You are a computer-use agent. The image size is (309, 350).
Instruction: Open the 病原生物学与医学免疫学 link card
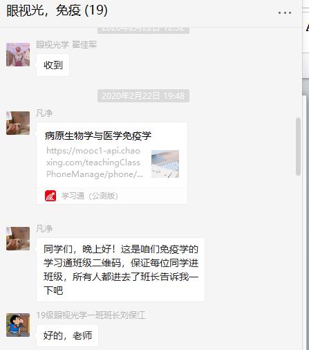click(112, 163)
